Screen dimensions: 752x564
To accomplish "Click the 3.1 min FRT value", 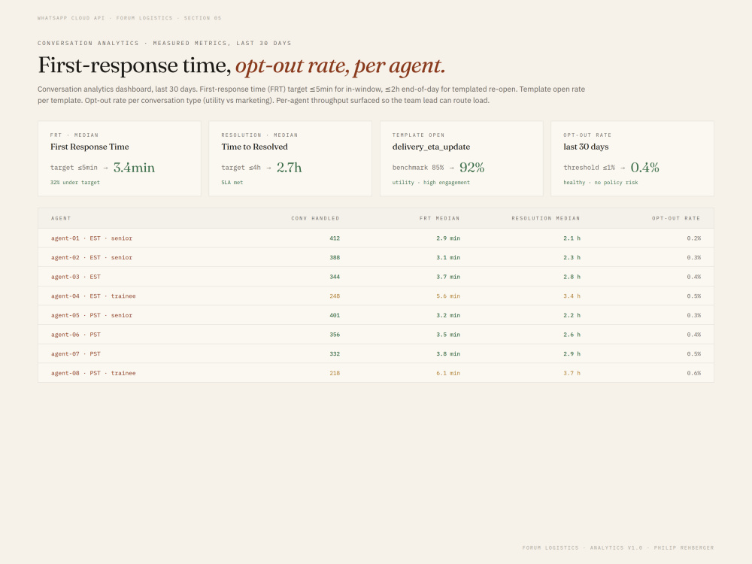I will coord(448,257).
